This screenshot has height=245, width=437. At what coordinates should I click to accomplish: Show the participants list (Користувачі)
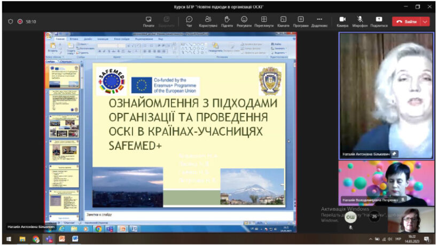pos(208,20)
